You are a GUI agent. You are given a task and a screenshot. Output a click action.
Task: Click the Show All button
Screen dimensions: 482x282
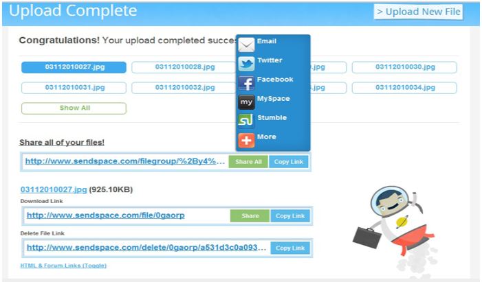click(x=74, y=108)
